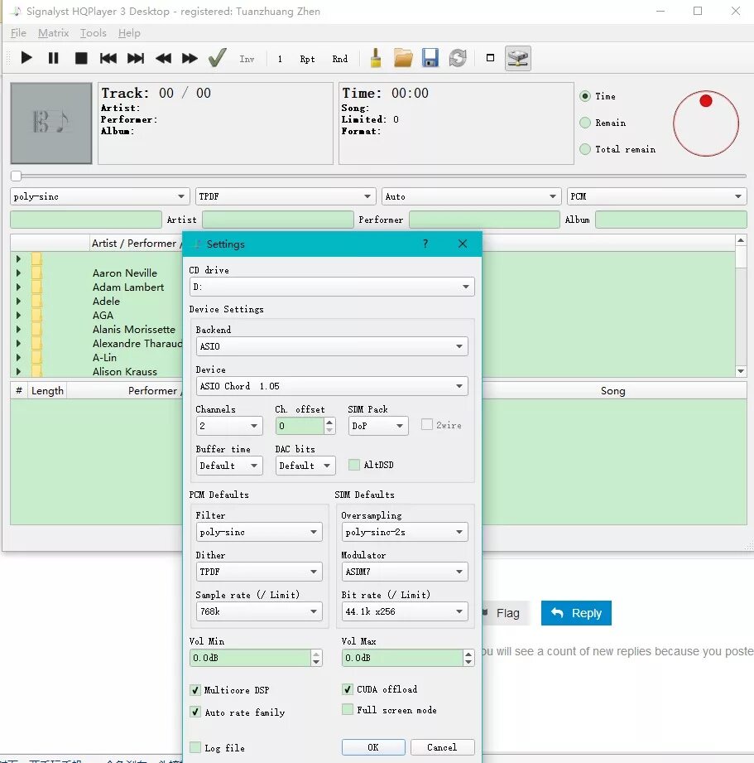Open playlist with the folder icon
Viewport: 754px width, 763px height.
[x=403, y=58]
